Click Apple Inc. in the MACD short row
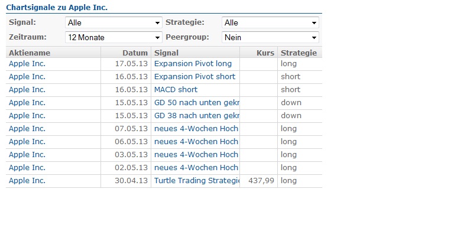Screen dimensions: 454x244 27,89
